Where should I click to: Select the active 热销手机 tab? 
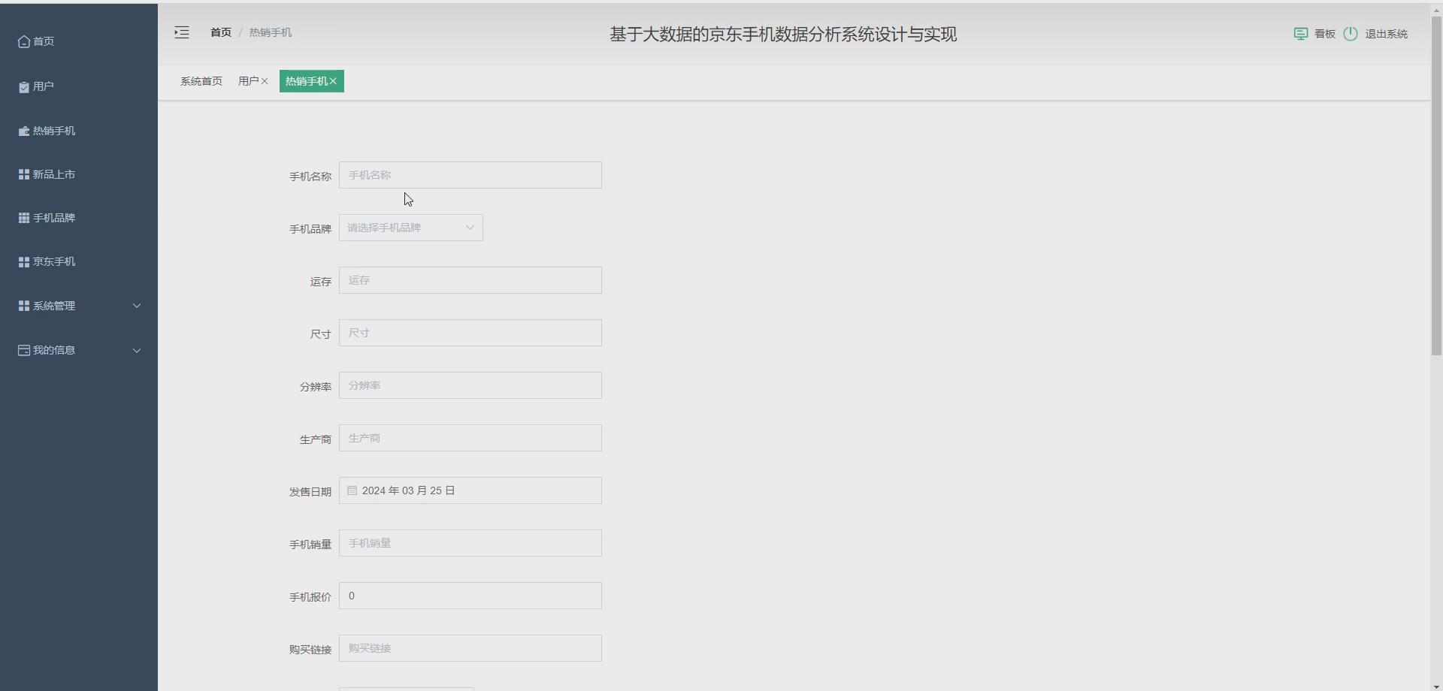(312, 81)
